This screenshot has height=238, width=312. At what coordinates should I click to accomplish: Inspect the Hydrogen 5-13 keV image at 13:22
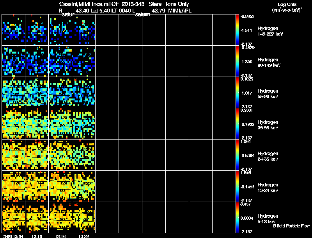click(84, 218)
